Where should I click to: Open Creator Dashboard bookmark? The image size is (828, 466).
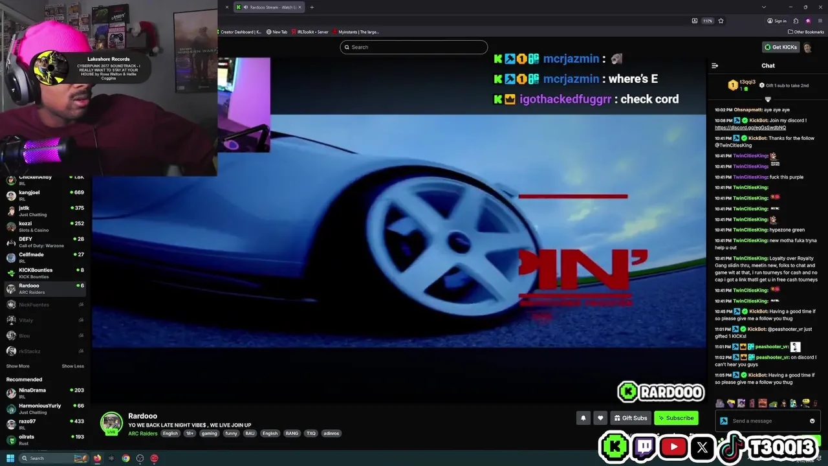(x=241, y=32)
